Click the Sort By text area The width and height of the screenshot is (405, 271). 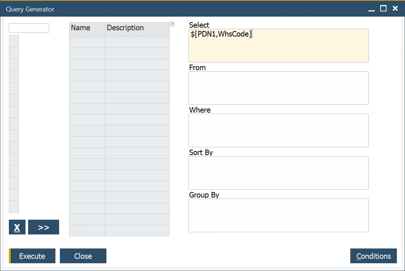(x=278, y=173)
